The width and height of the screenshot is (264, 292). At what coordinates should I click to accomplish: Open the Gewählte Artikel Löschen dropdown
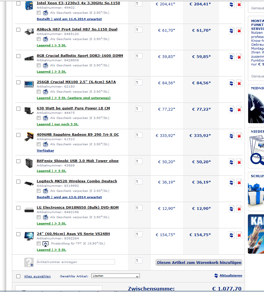[x=115, y=276]
